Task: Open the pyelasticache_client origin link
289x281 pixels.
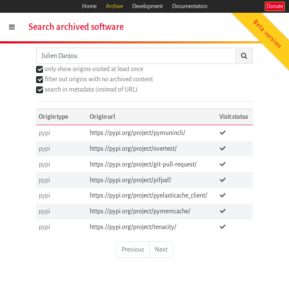Action: pyautogui.click(x=148, y=195)
